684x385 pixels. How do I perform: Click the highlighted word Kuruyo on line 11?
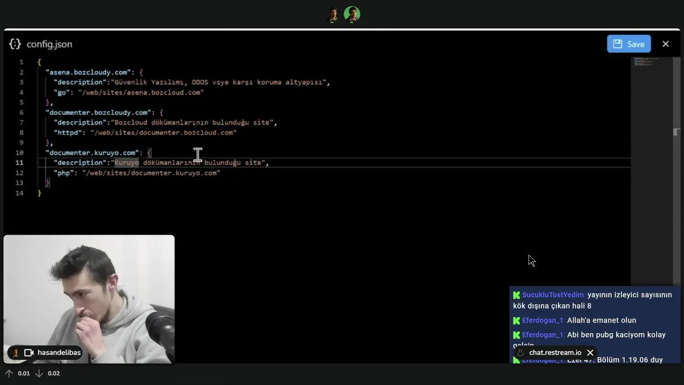click(127, 163)
